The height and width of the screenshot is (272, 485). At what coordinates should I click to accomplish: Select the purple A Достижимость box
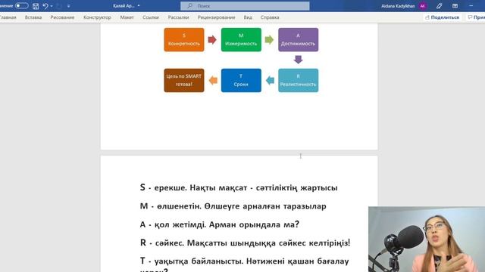(298, 40)
